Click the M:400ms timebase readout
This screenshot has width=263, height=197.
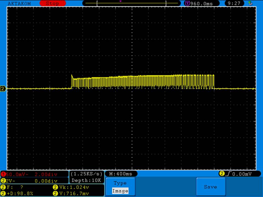[121, 174]
